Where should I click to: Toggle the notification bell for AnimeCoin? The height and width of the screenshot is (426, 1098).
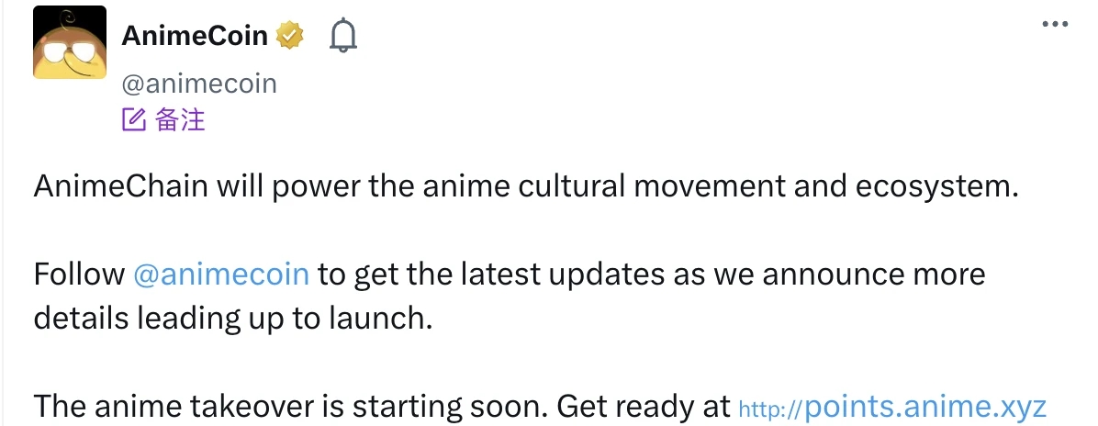[343, 36]
